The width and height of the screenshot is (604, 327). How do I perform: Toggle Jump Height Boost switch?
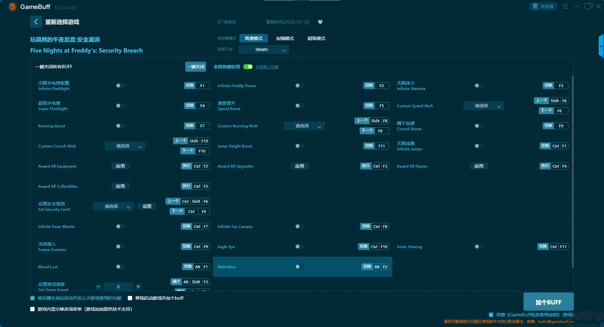(x=299, y=146)
